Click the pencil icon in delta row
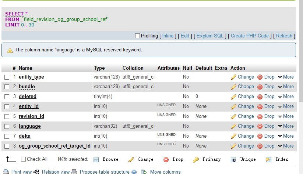The height and width of the screenshot is (174, 303). click(x=233, y=136)
